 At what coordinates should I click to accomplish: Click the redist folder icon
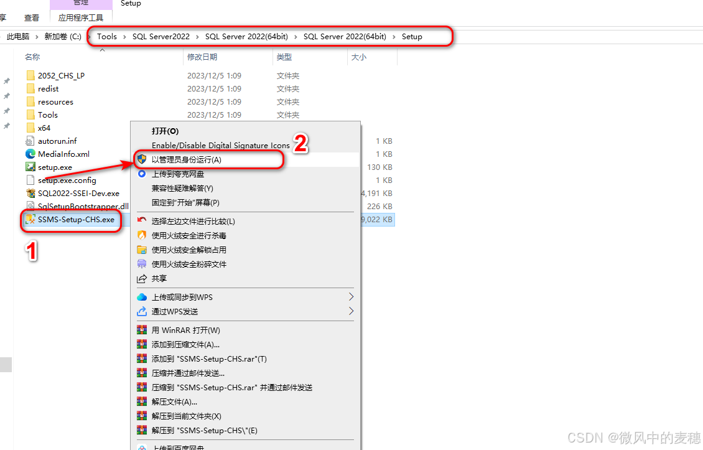pos(30,88)
